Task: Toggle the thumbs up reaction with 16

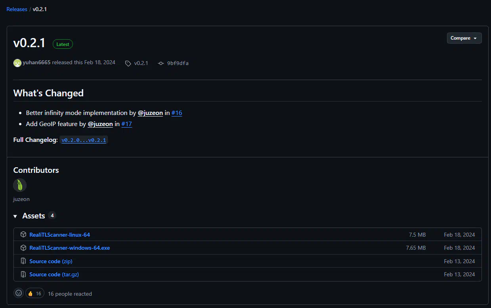Action: 35,294
